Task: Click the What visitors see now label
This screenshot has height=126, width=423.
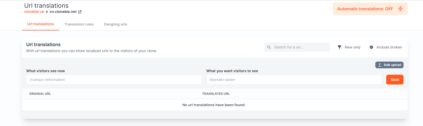Action: coord(45,71)
